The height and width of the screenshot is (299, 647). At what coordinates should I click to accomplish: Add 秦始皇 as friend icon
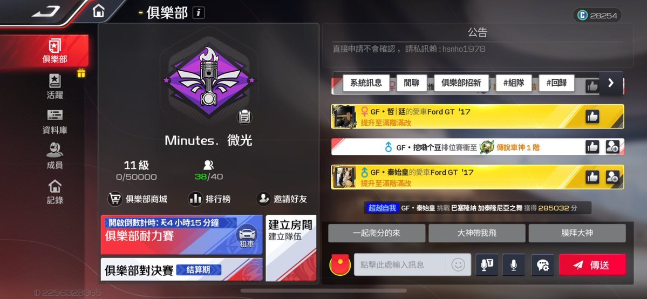point(612,177)
